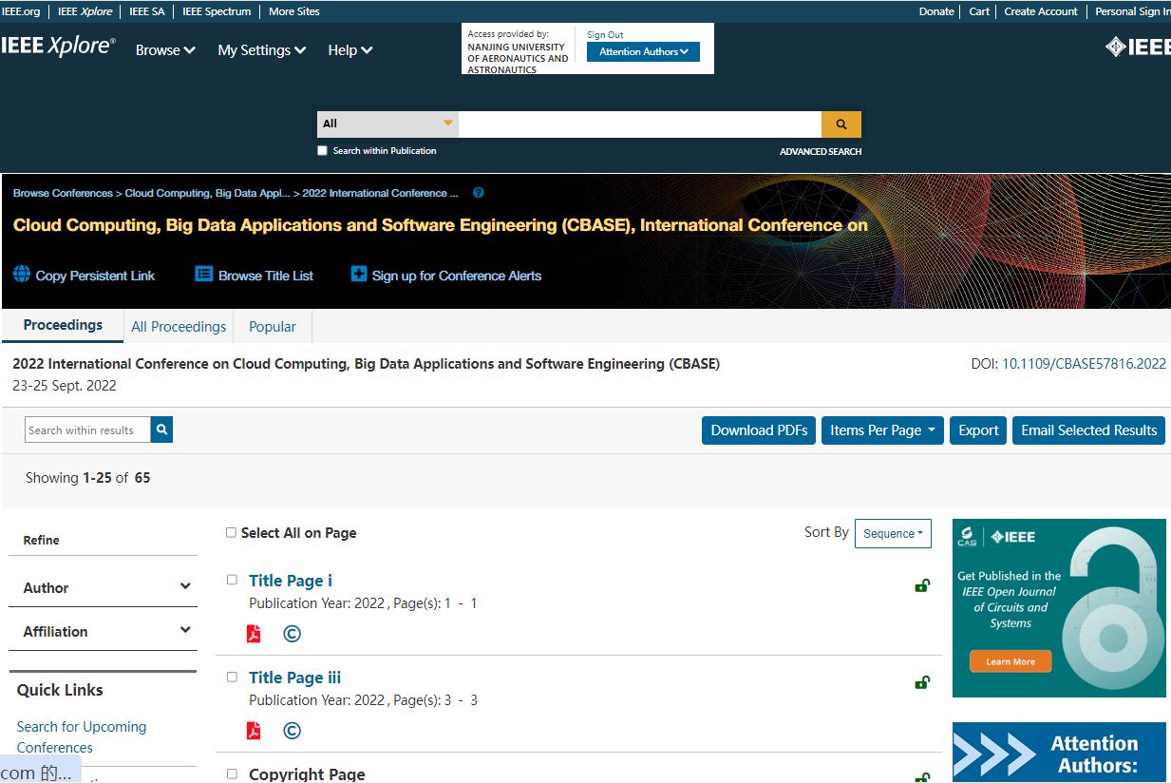Viewport: 1171px width, 783px height.
Task: Select the Copyright Page checkbox
Action: coord(232,773)
